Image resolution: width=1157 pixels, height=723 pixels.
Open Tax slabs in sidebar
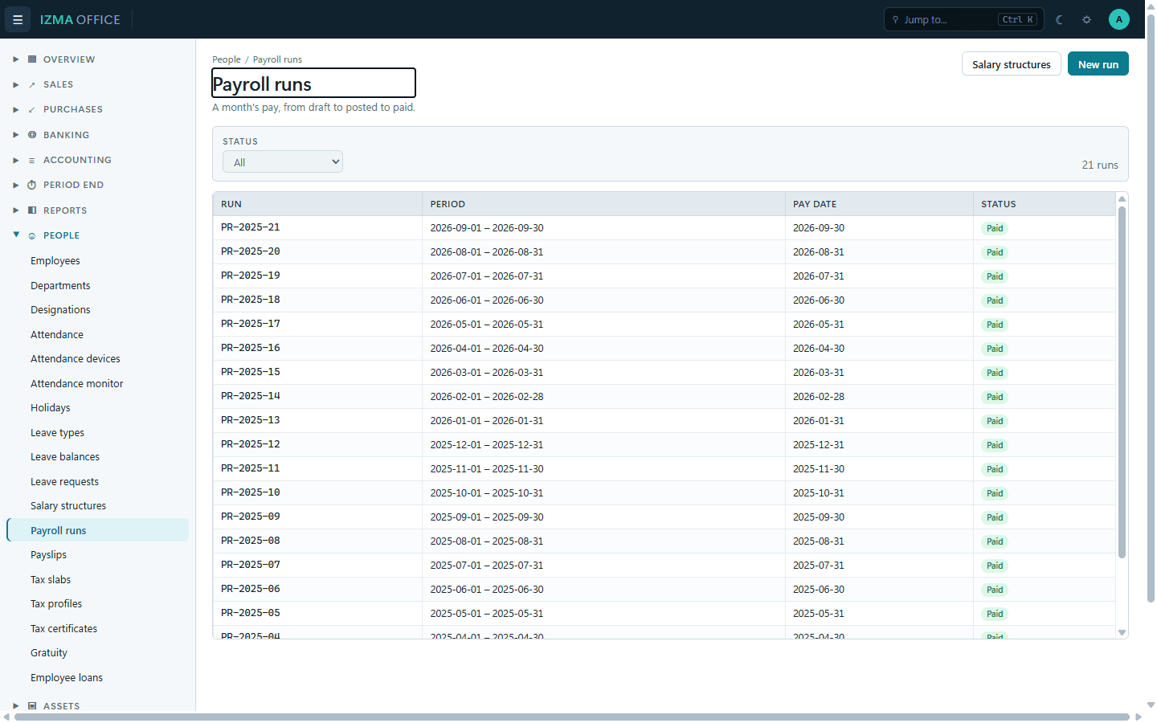(x=97, y=580)
